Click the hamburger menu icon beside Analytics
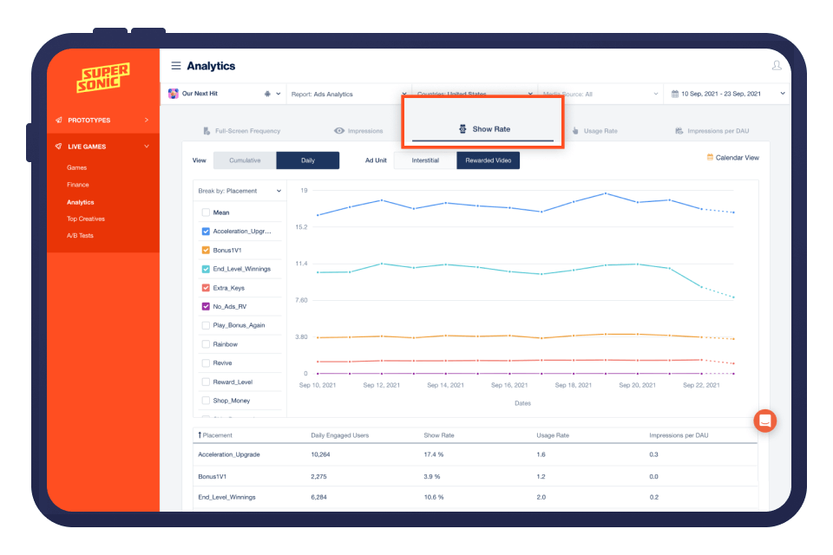The width and height of the screenshot is (833, 555). [x=176, y=66]
